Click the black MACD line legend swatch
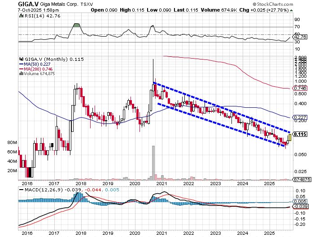This screenshot has height=237, width=314. (21, 190)
